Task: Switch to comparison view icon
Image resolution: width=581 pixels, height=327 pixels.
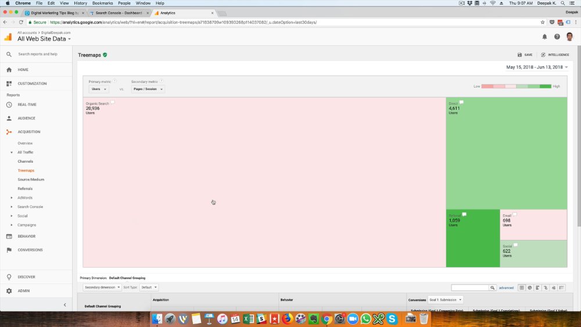Action: 546,288
